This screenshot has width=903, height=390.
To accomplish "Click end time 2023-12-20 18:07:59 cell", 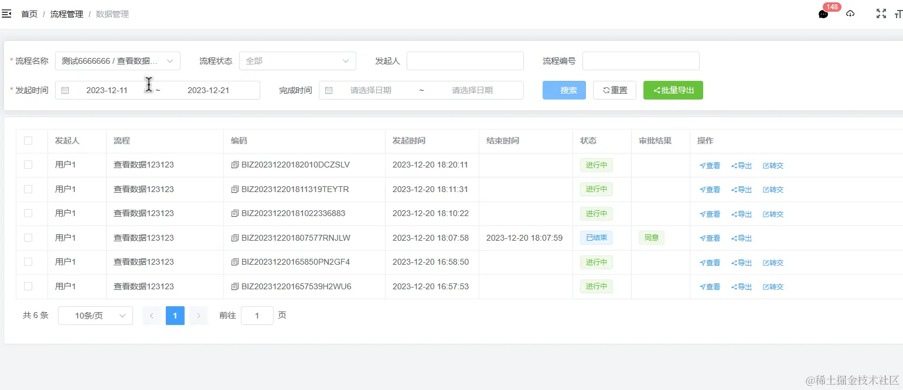I will coord(524,238).
